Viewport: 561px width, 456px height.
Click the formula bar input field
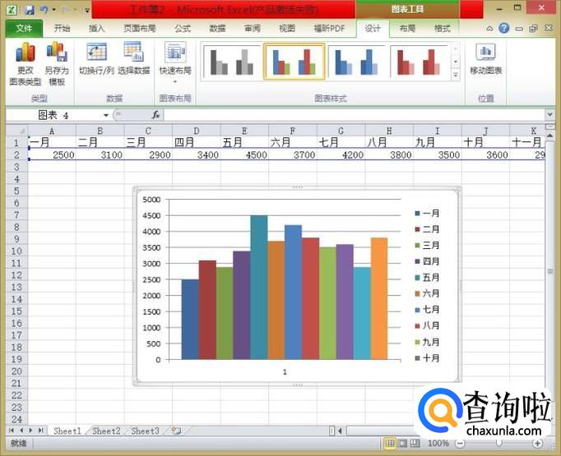pyautogui.click(x=354, y=115)
